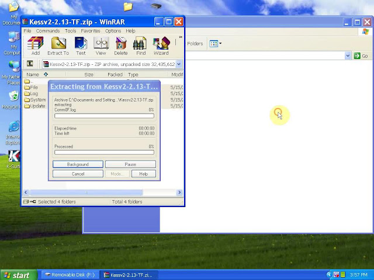374x280 pixels.
Task: Select the System folder in archive list
Action: click(35, 100)
